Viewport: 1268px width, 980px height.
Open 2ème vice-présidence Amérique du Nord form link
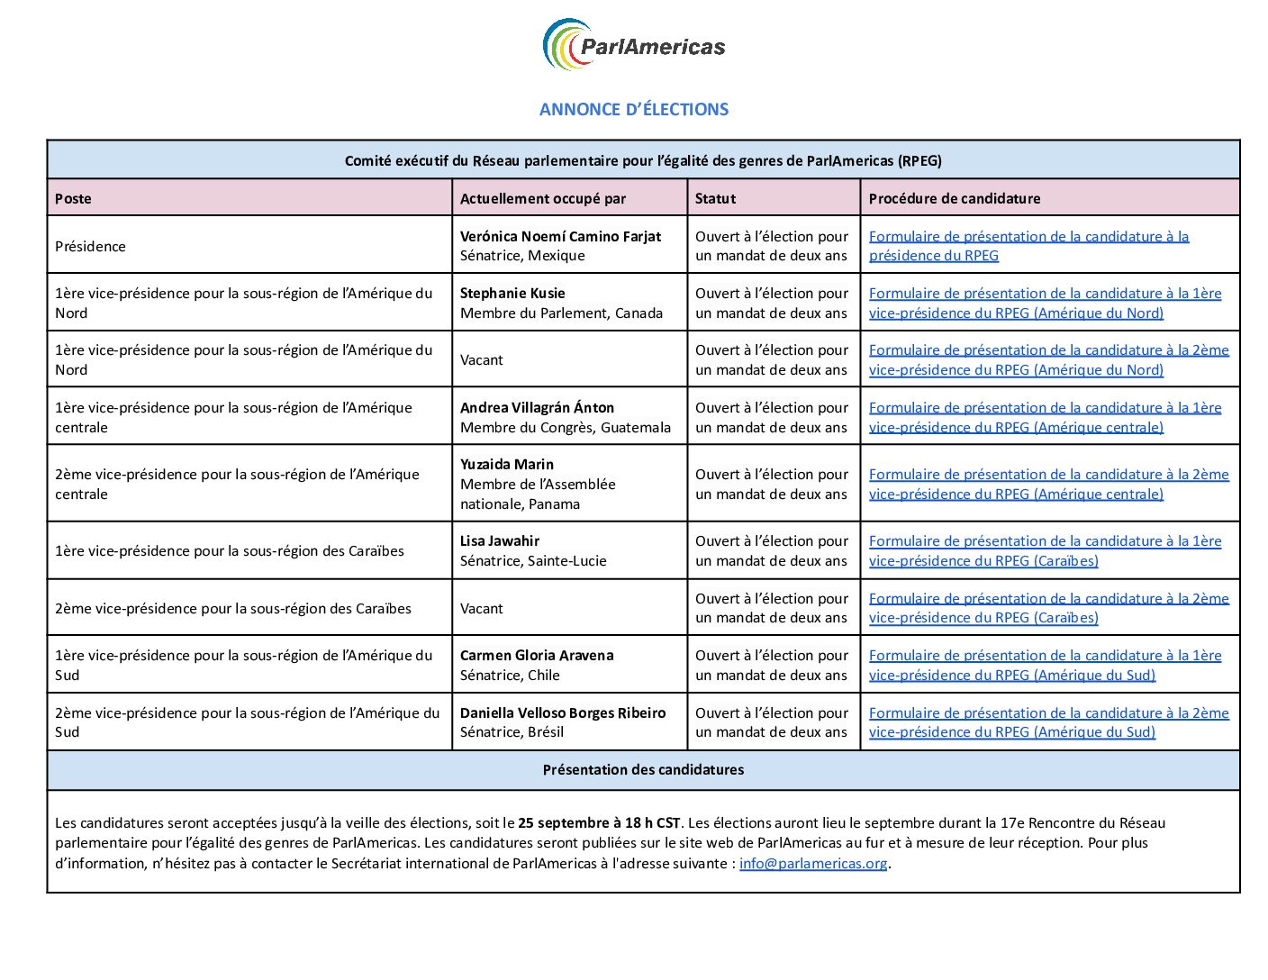click(x=1048, y=359)
